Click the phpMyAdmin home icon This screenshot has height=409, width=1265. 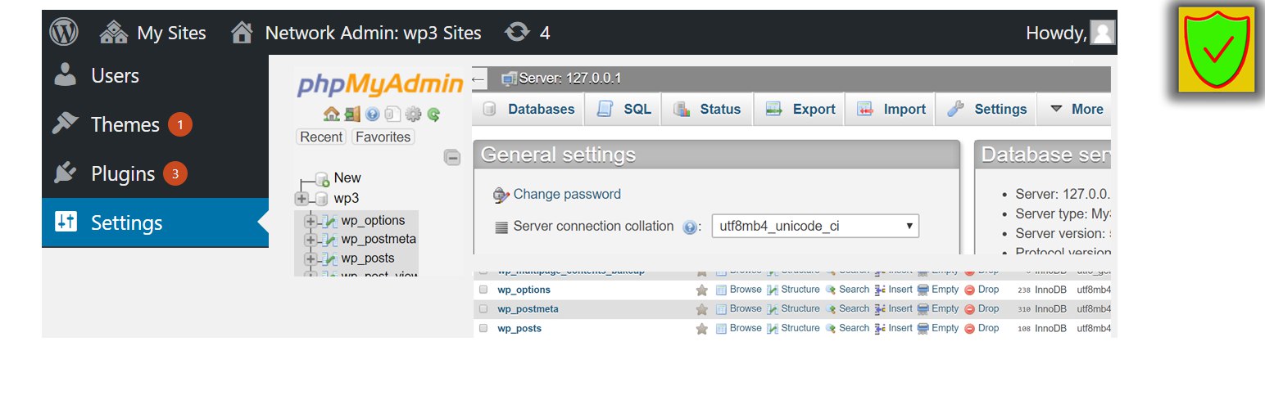(x=331, y=115)
